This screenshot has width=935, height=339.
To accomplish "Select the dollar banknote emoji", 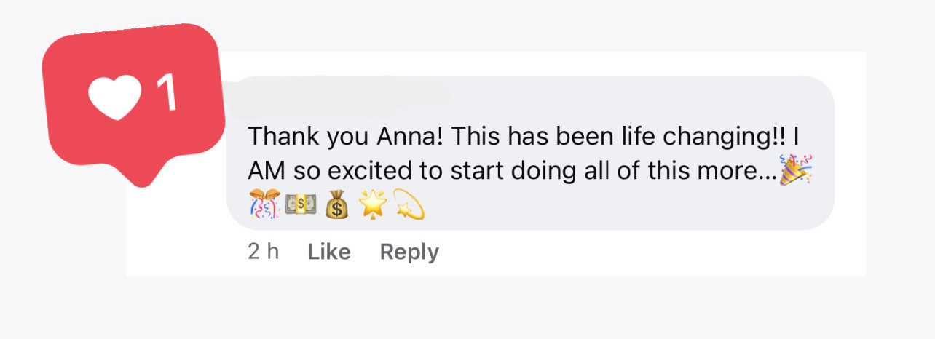I will [x=300, y=205].
